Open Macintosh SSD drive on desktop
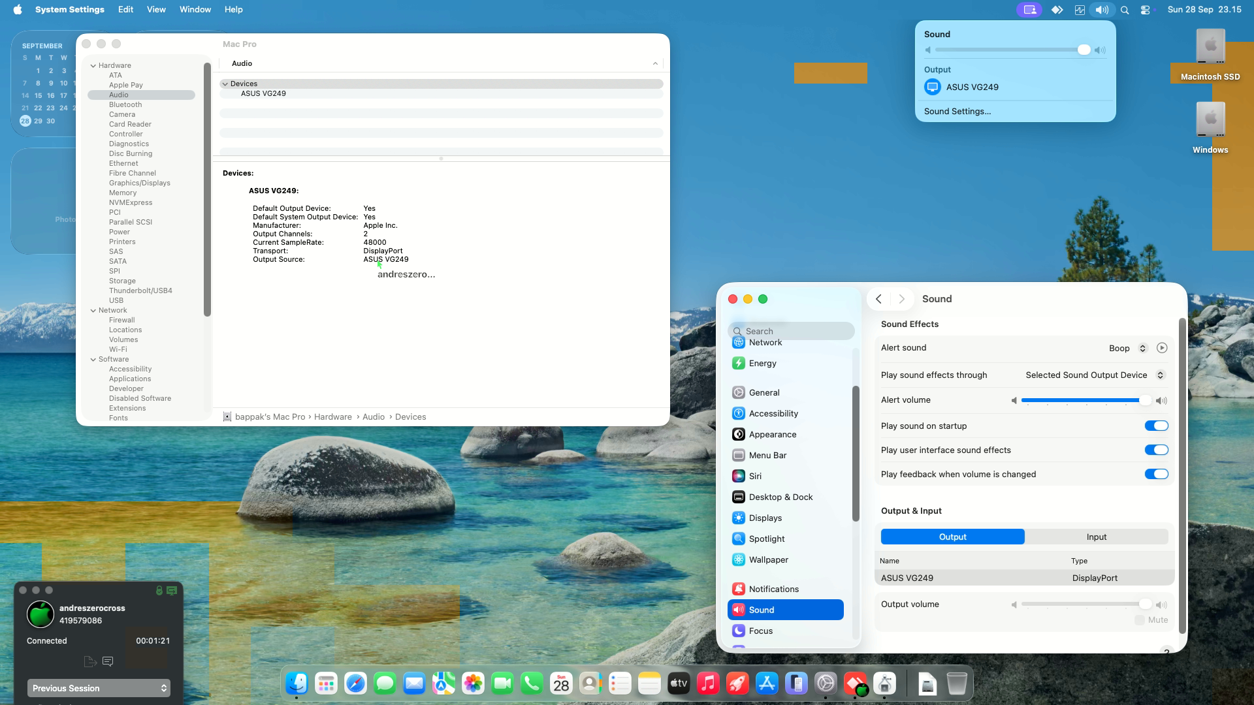Image resolution: width=1254 pixels, height=705 pixels. pyautogui.click(x=1210, y=55)
